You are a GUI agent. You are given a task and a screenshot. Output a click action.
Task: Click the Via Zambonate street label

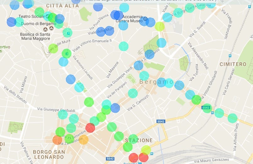(70, 141)
